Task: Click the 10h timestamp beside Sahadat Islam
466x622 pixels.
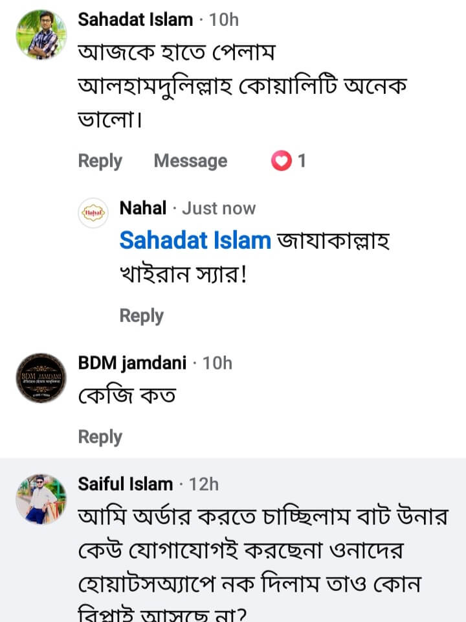Action: pos(224,19)
